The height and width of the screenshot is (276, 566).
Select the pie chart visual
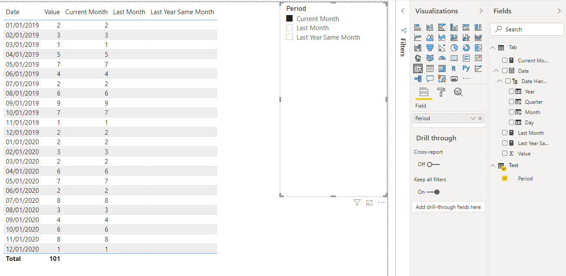(x=454, y=48)
